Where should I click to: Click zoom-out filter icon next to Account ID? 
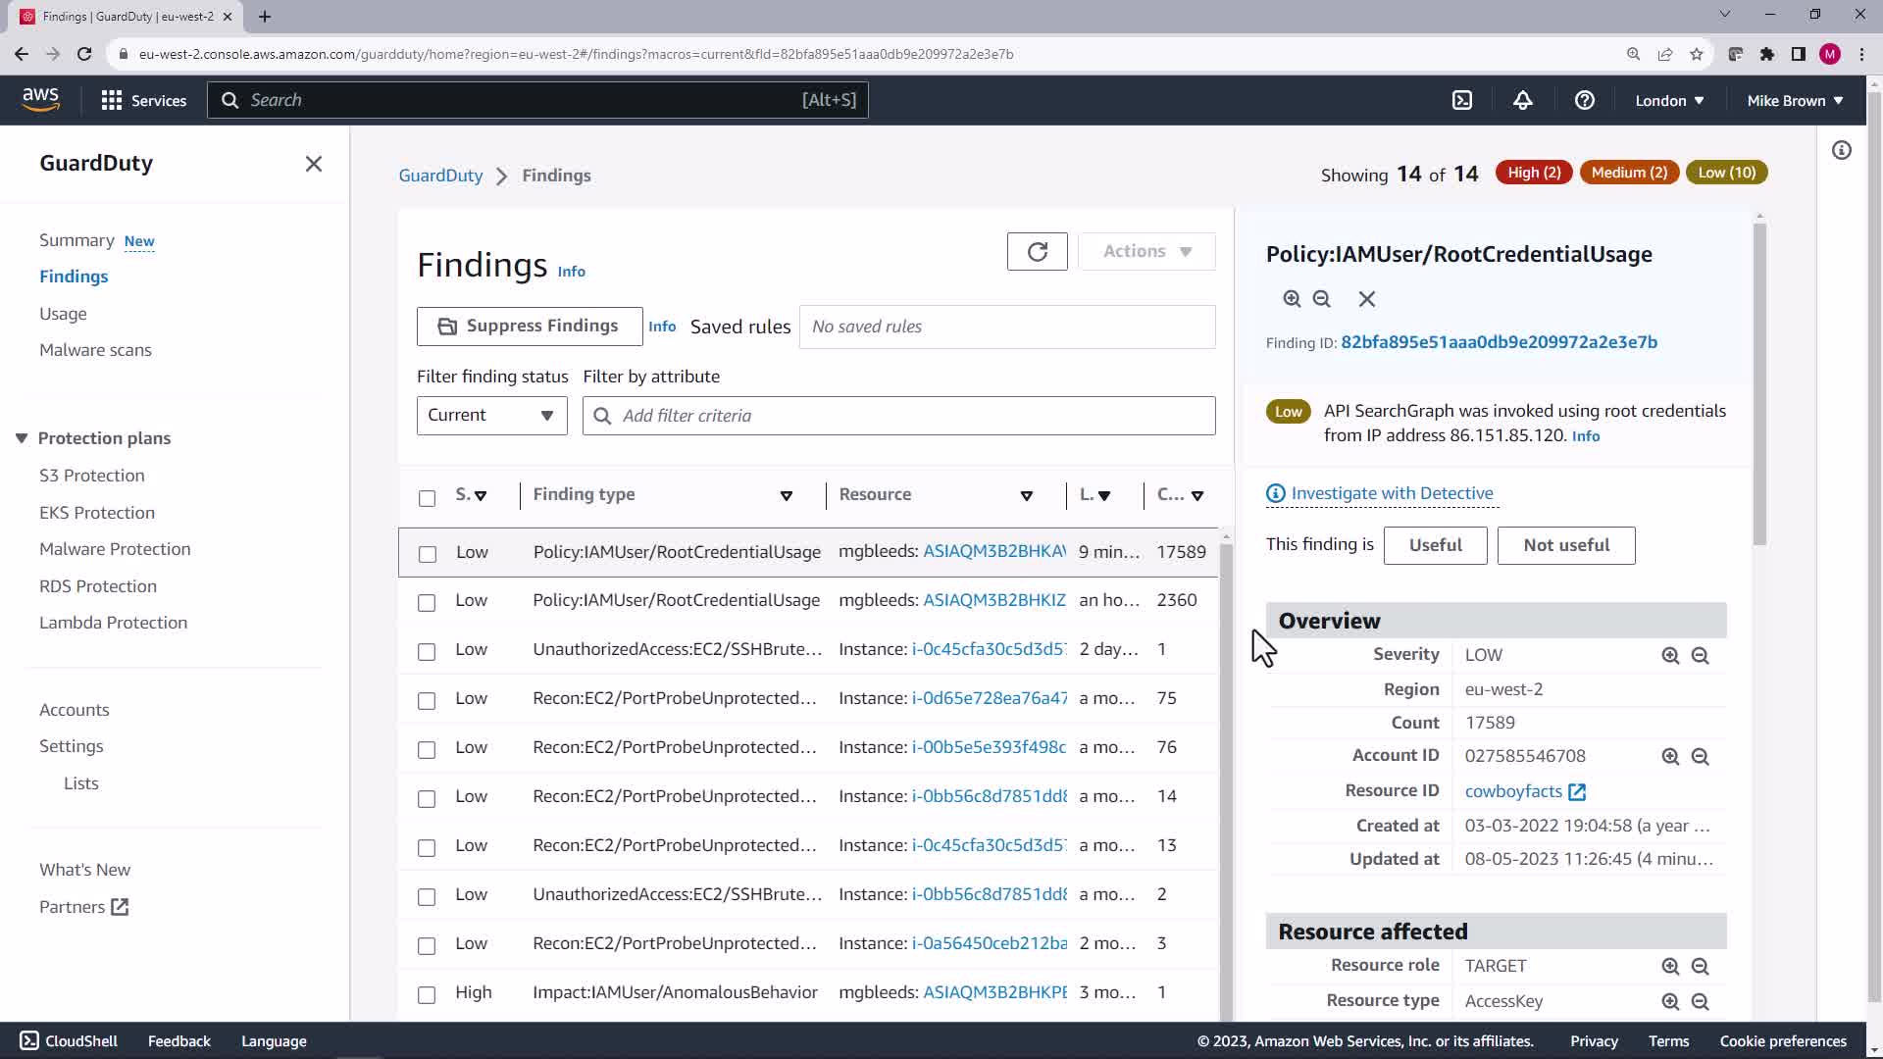coord(1700,757)
